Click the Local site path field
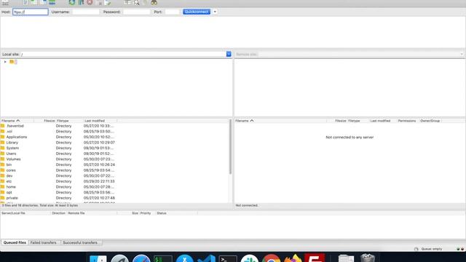The width and height of the screenshot is (466, 262). click(x=123, y=54)
